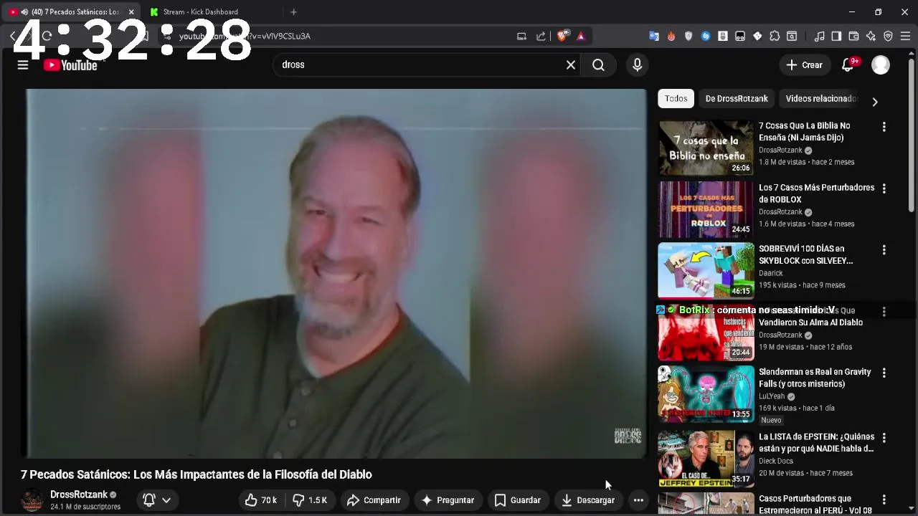Click the Preguntar button
Image resolution: width=918 pixels, height=516 pixels.
(x=448, y=500)
